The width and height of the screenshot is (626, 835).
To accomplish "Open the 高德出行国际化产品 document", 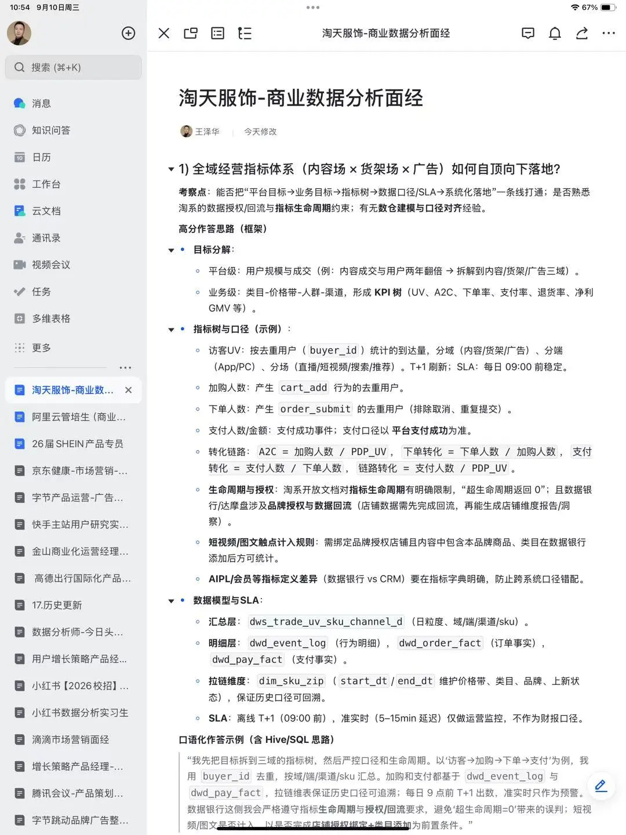I will tap(74, 578).
